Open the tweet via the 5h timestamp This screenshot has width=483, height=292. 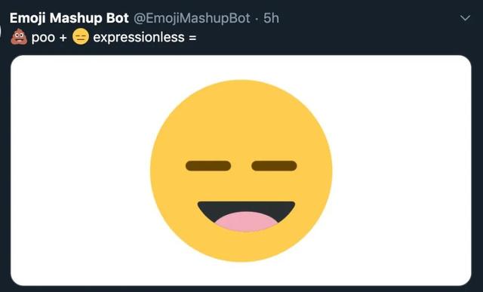(x=271, y=18)
